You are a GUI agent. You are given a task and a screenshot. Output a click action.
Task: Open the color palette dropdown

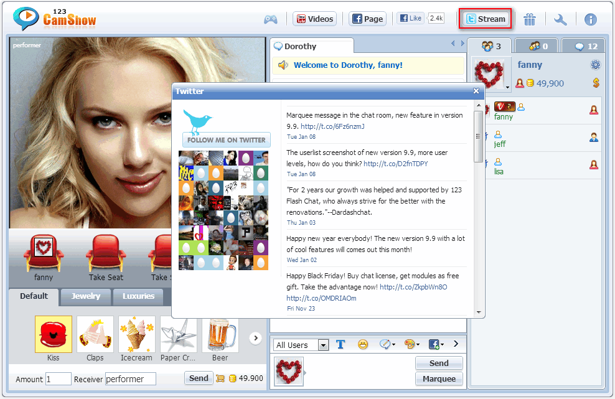411,344
